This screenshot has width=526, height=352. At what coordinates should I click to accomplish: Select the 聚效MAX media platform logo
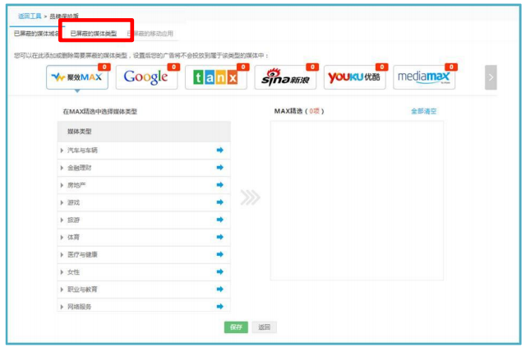click(x=78, y=77)
